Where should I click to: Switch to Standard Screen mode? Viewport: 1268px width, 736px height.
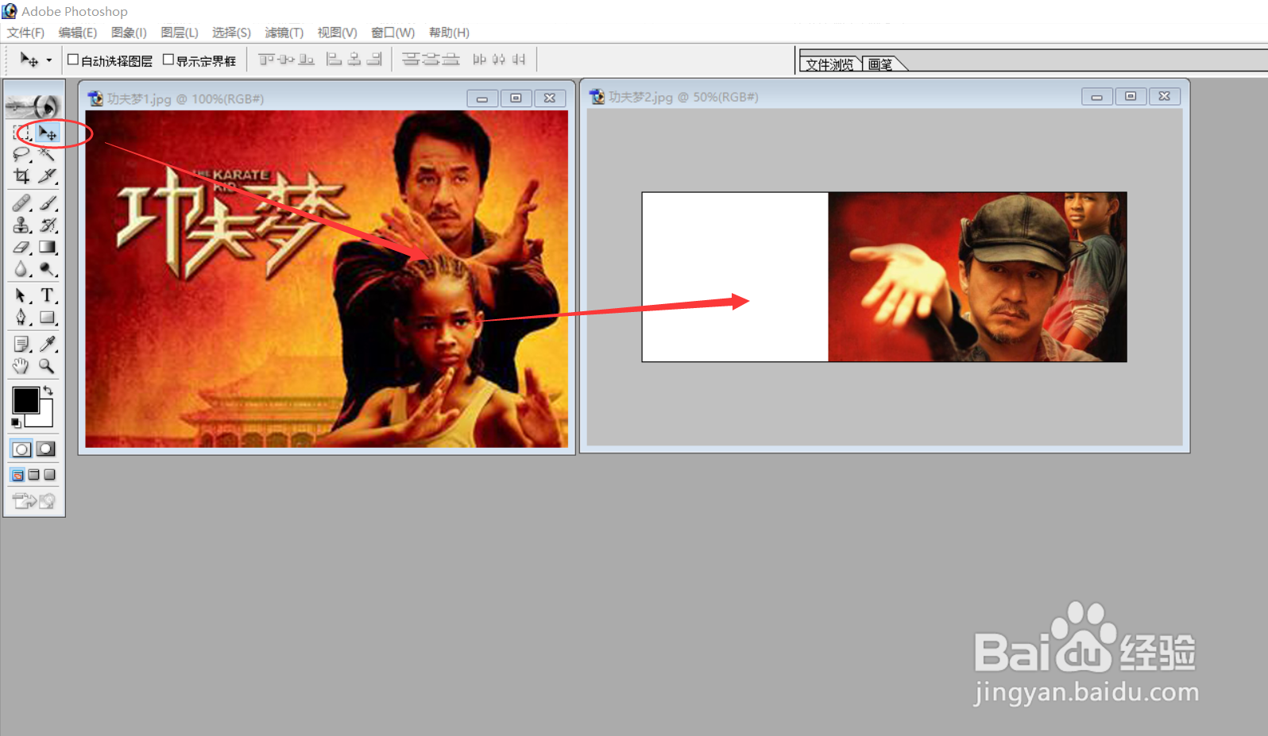point(17,475)
